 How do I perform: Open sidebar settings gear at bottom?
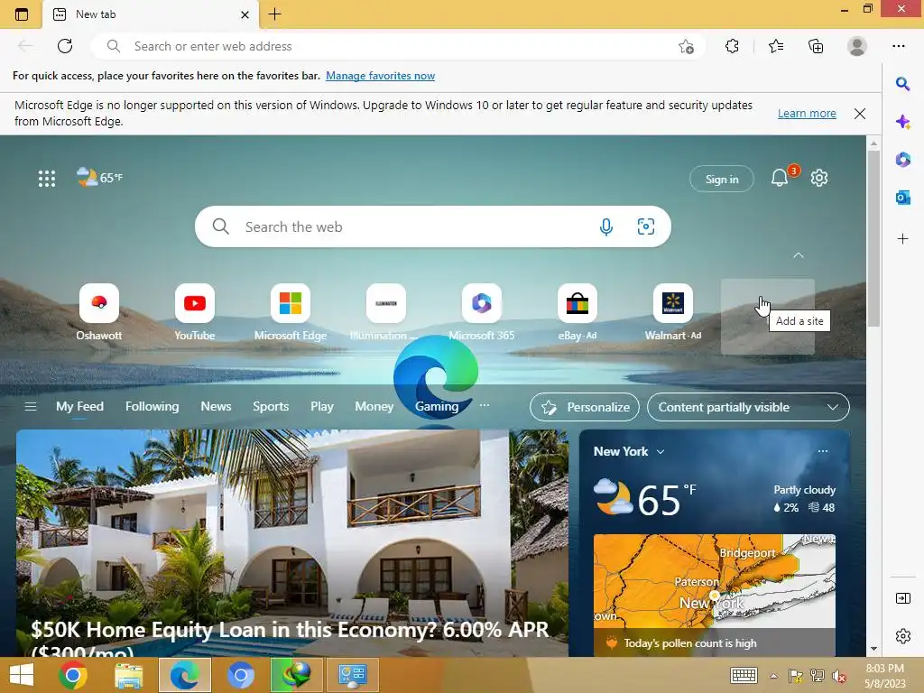pos(902,636)
